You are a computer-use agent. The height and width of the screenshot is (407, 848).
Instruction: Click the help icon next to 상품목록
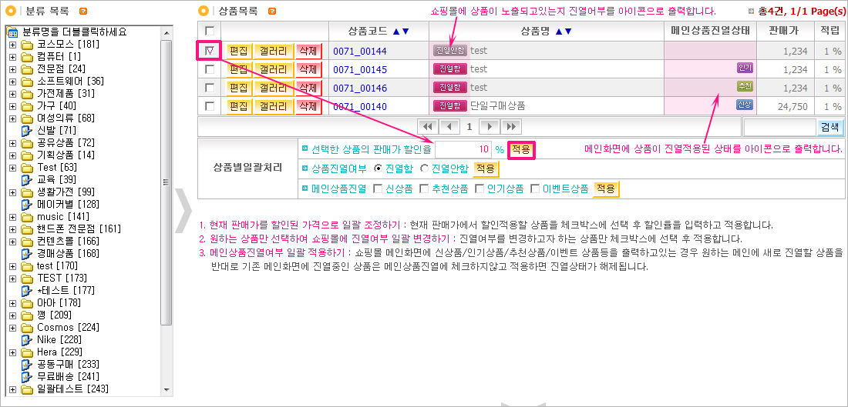[x=272, y=12]
